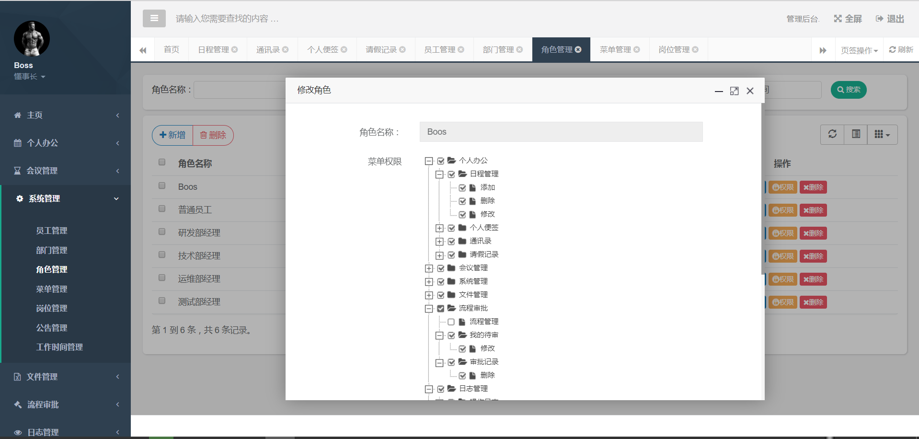Switch to the 日程管理 tab
This screenshot has height=439, width=919.
[214, 49]
